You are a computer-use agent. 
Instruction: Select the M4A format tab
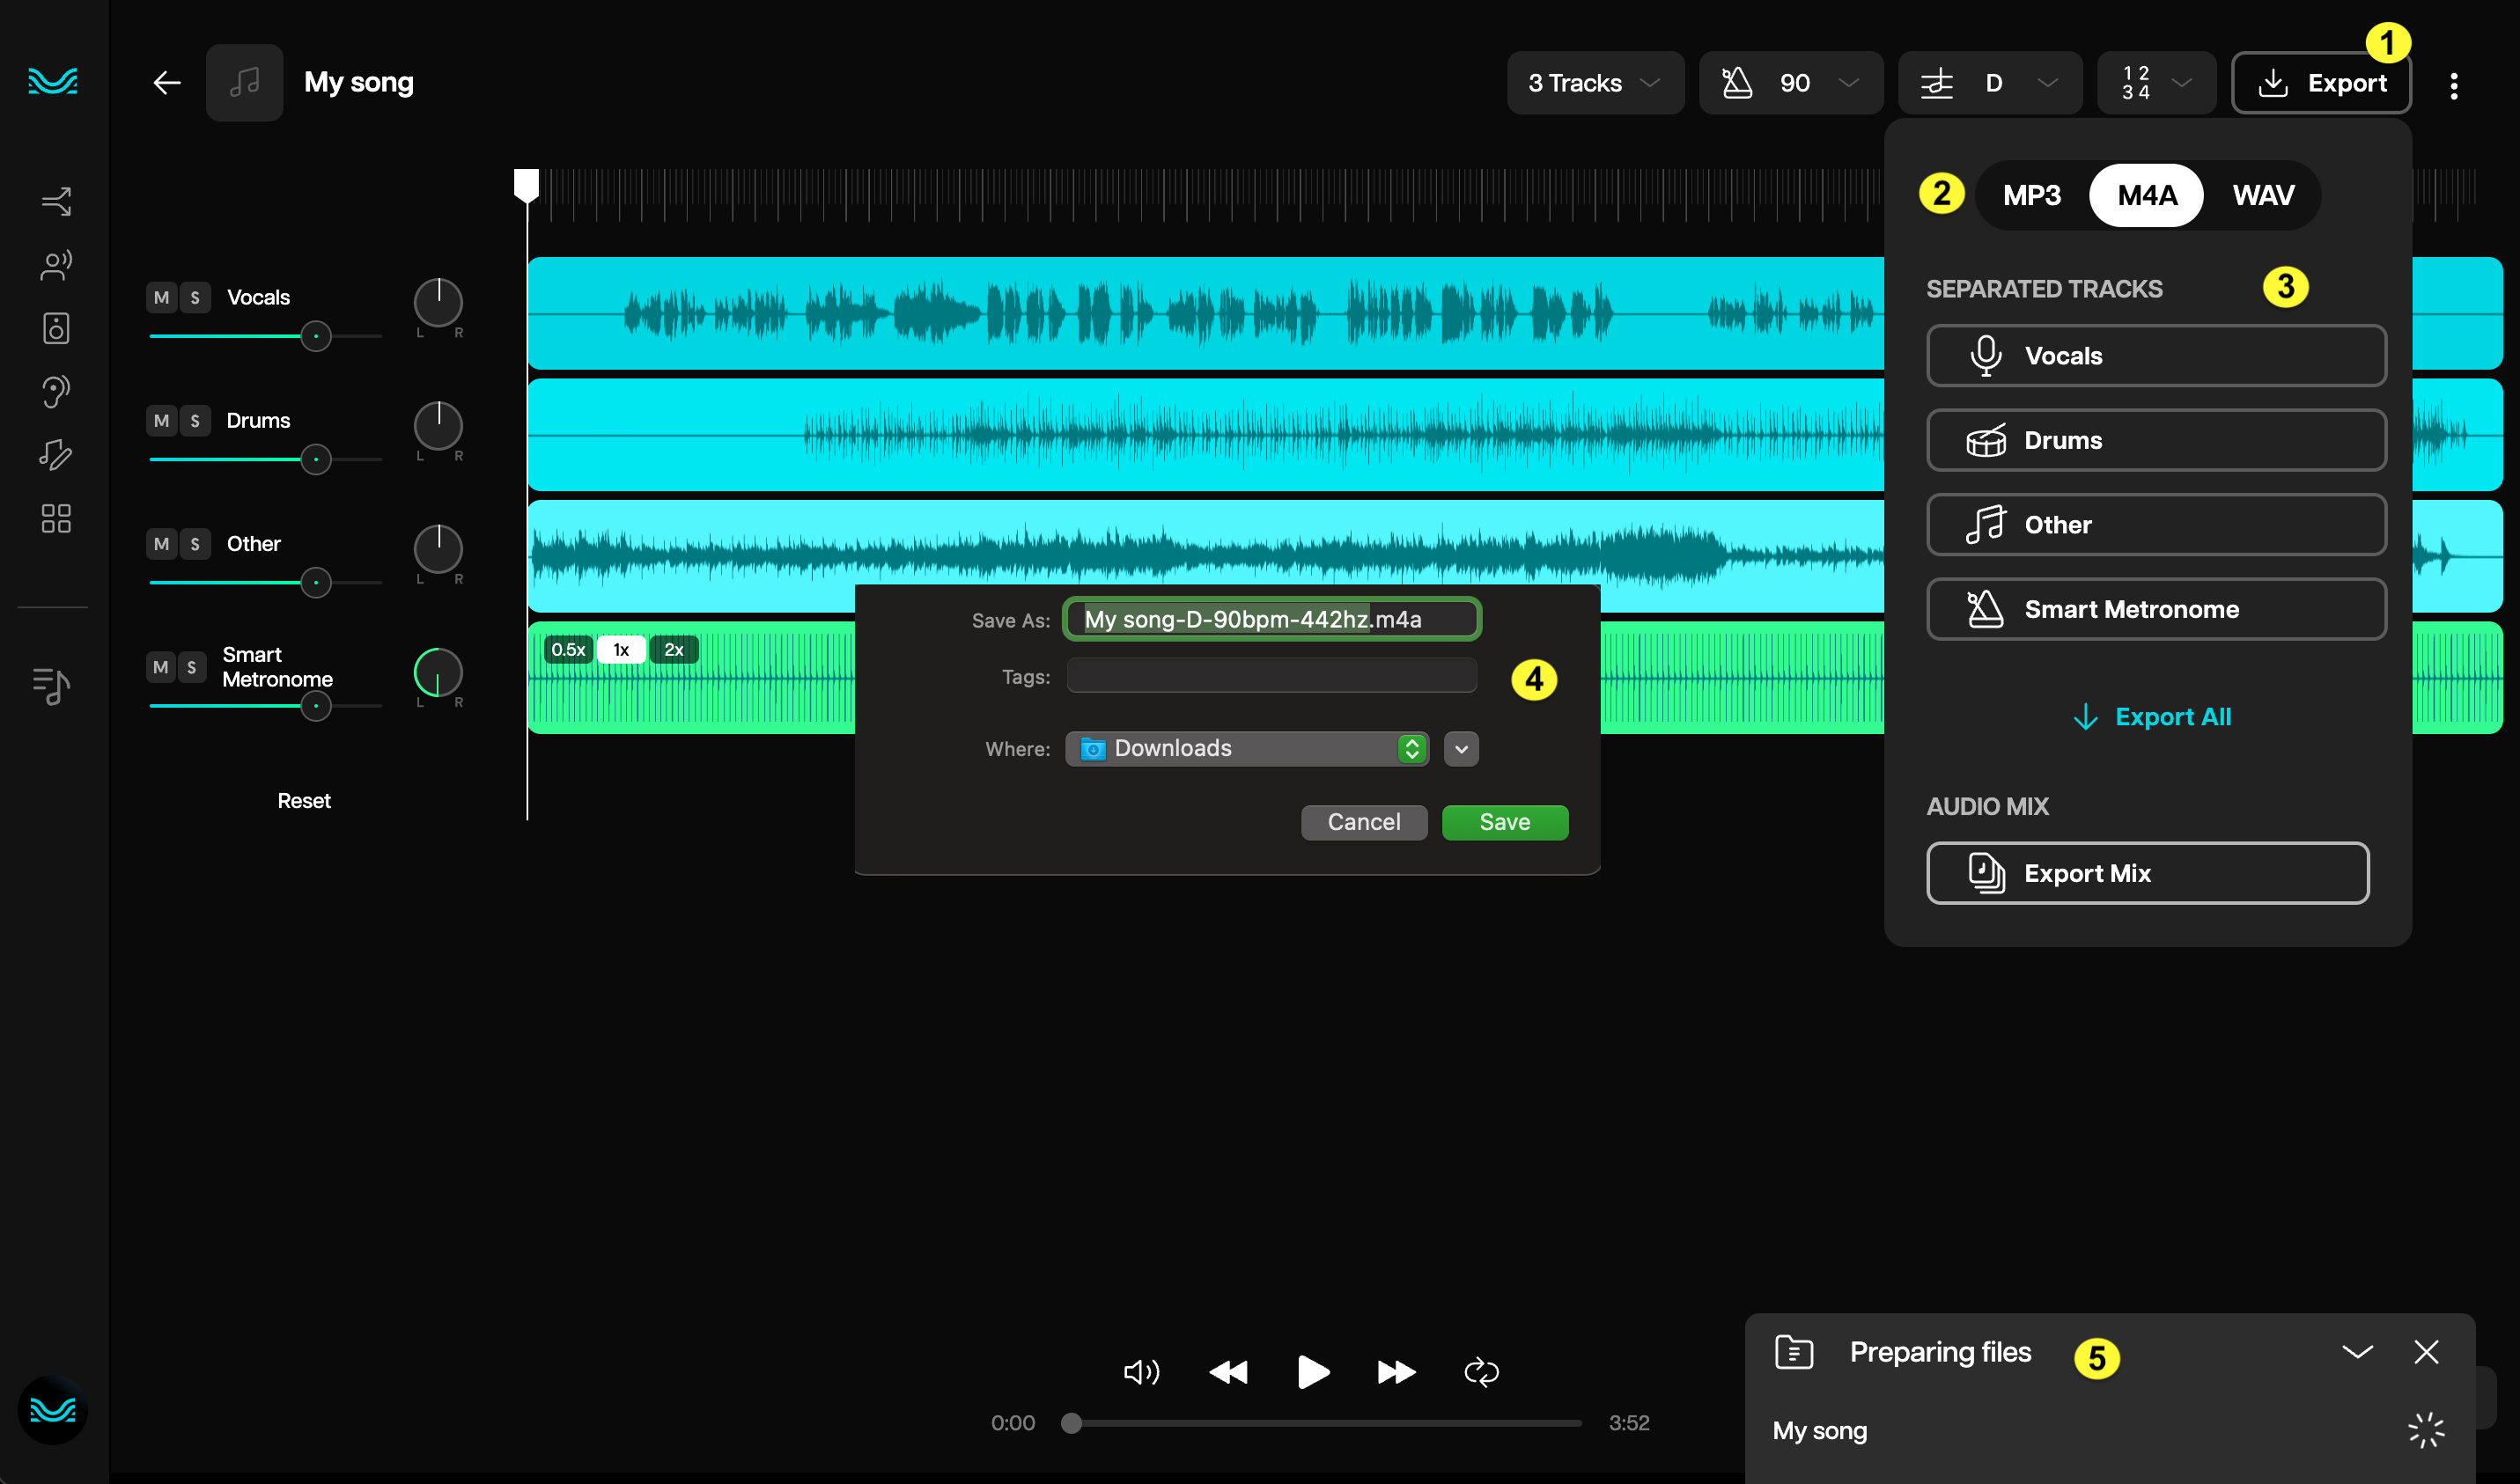coord(2146,195)
